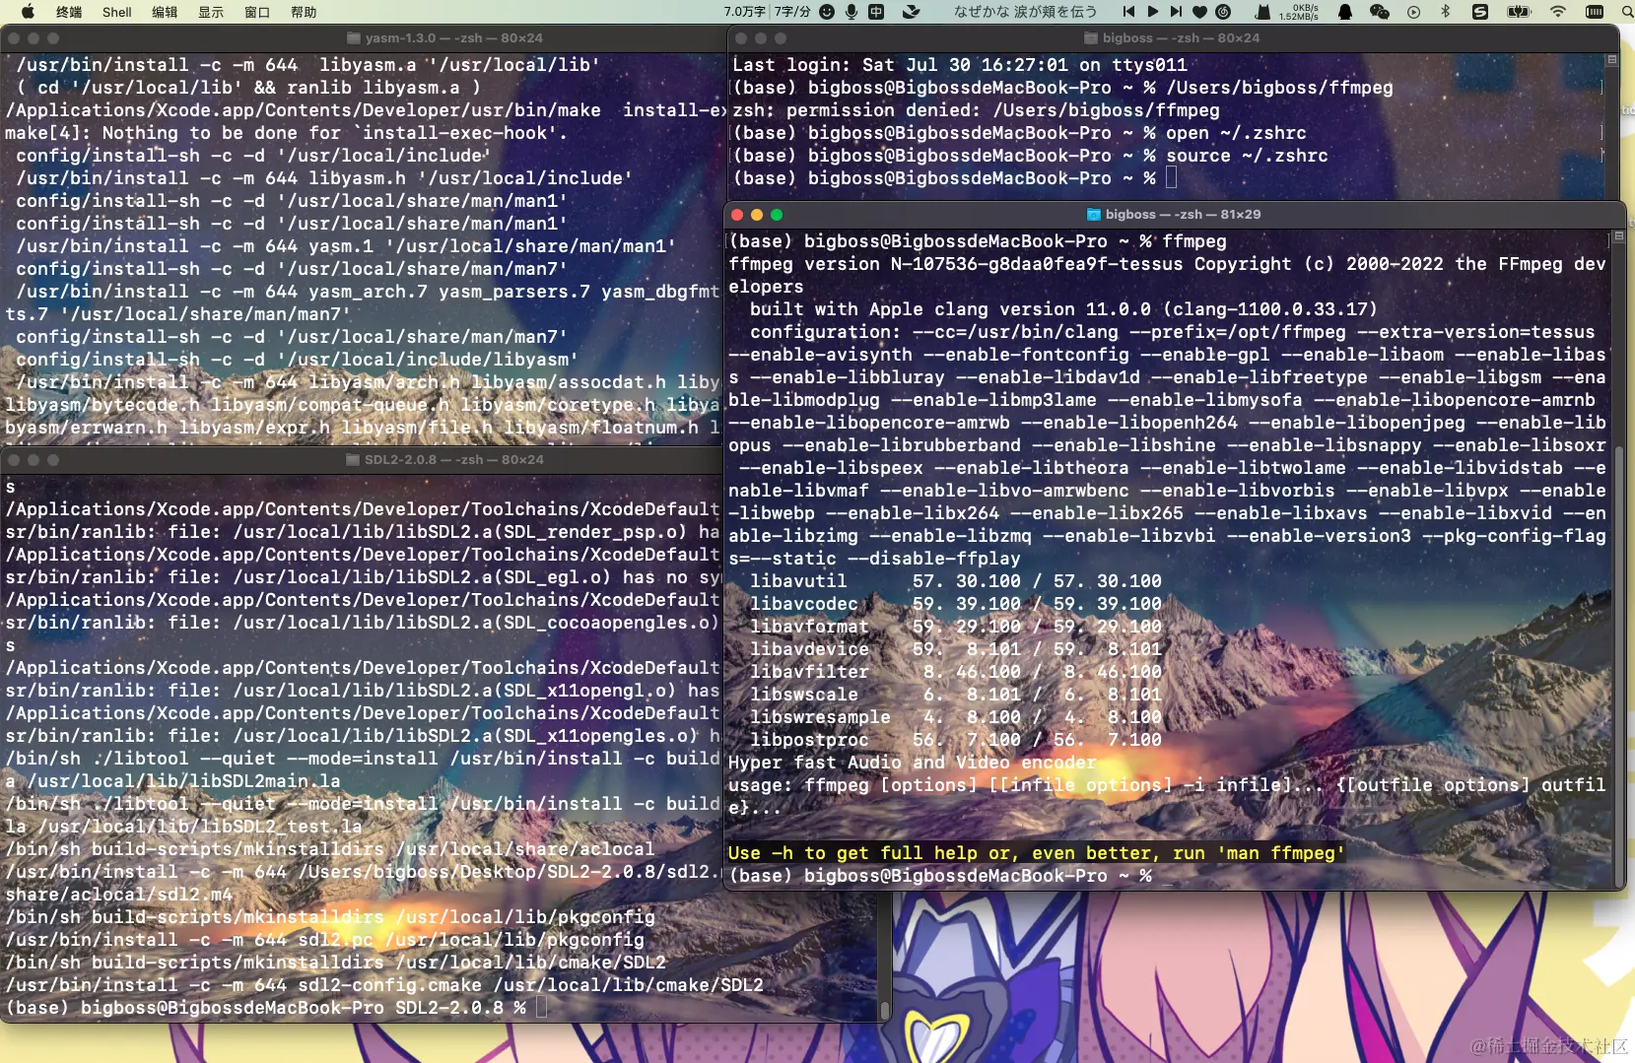Click the last empty prompt in bigboss 81×29 window
The width and height of the screenshot is (1635, 1063).
click(939, 876)
